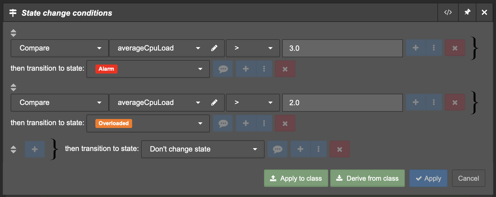Add comment to Don't change state row
The height and width of the screenshot is (197, 496).
click(278, 149)
